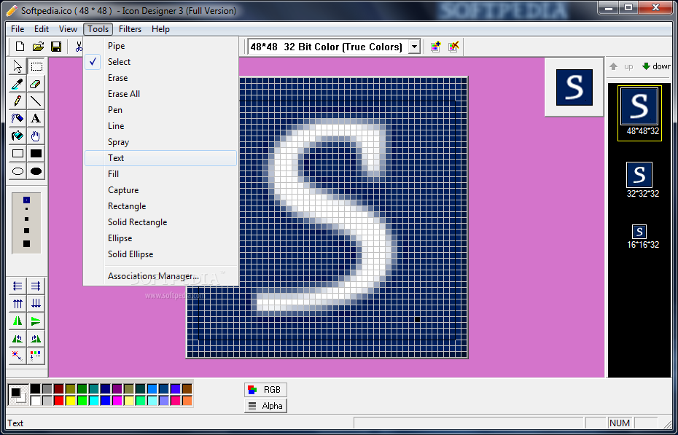678x435 pixels.
Task: Select the pencil pen tool
Action: coord(17,101)
